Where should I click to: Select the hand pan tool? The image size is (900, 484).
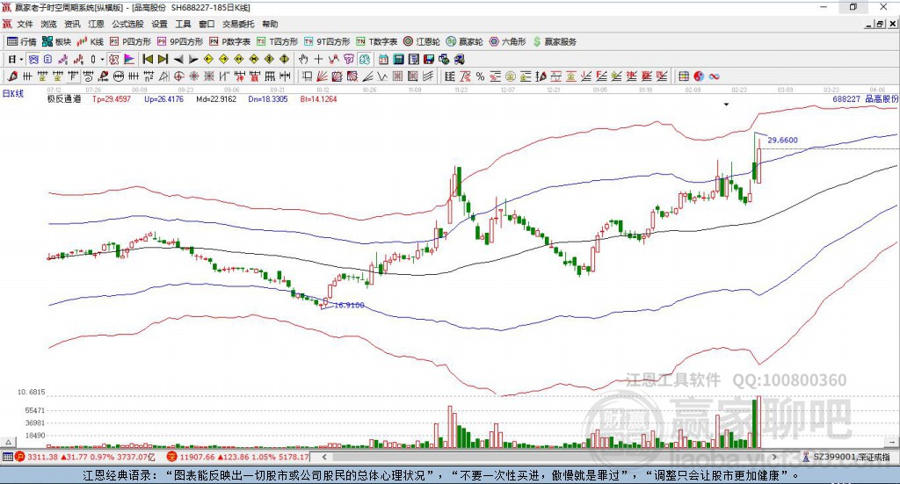[x=303, y=59]
